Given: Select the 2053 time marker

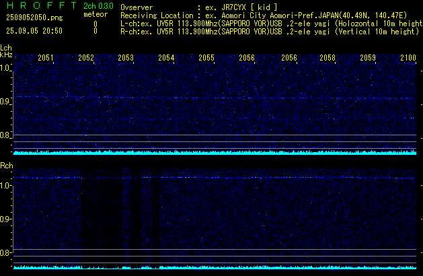Looking at the screenshot, I should coord(126,57).
